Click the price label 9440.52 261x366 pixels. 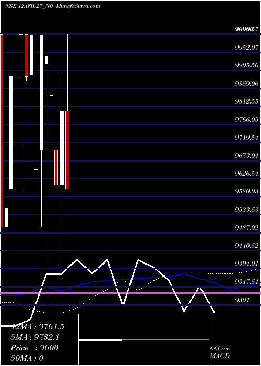[247, 246]
